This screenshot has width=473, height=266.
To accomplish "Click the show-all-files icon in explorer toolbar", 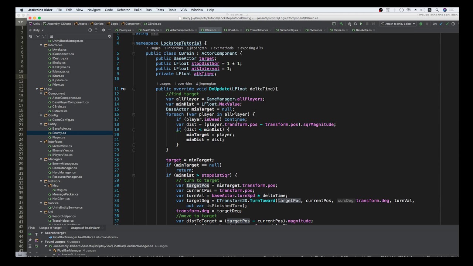I will tap(30, 36).
